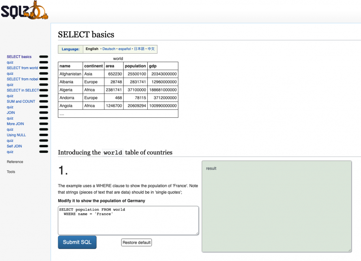Switch language to Deutsch
The width and height of the screenshot is (361, 261).
pyautogui.click(x=109, y=49)
